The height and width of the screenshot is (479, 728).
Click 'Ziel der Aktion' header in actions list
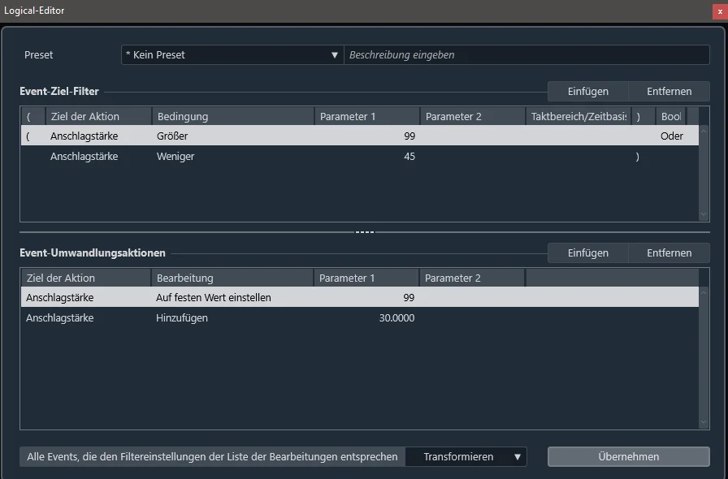point(86,278)
